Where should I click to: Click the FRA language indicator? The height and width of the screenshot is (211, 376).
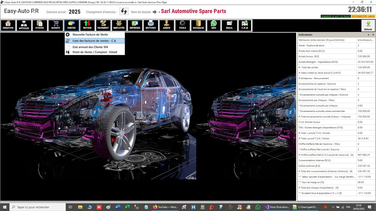(x=348, y=207)
